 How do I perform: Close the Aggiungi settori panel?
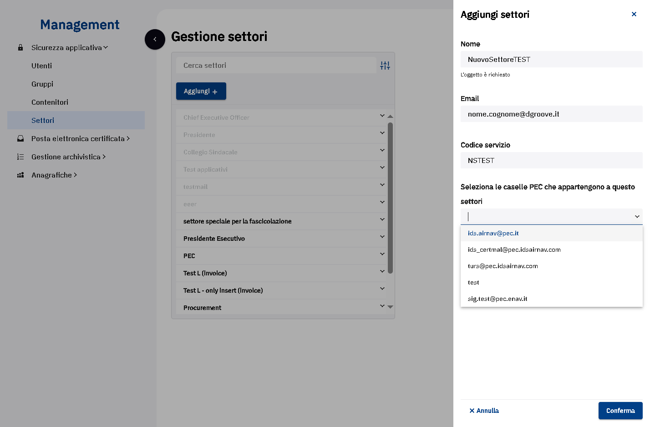634,14
